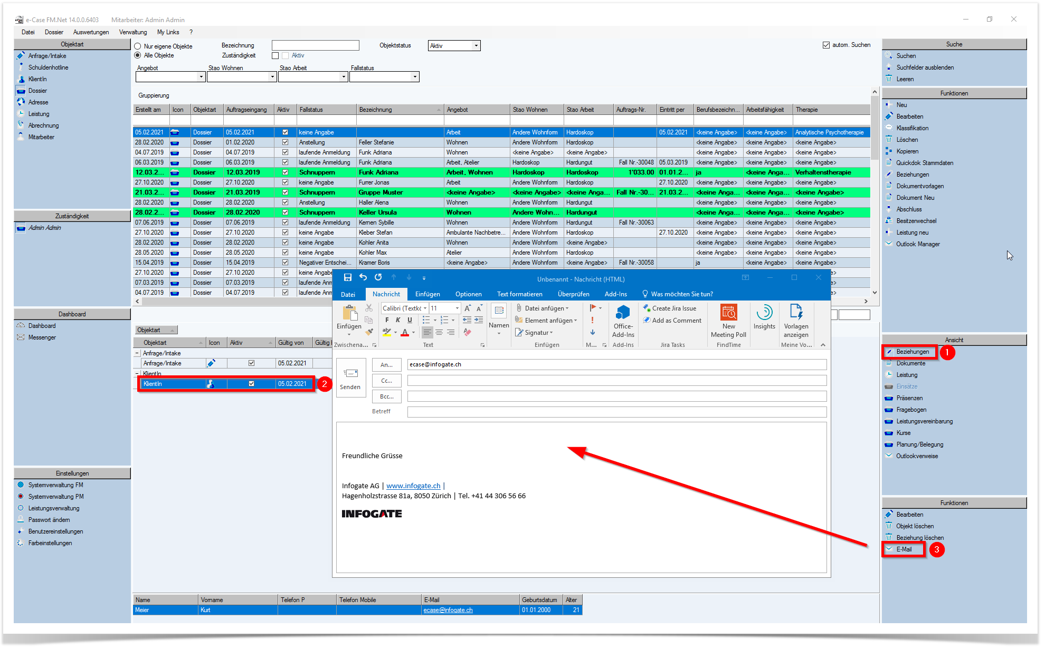Apply underline U formatting in message ribbon
Screen dimensions: 1045x649
410,320
